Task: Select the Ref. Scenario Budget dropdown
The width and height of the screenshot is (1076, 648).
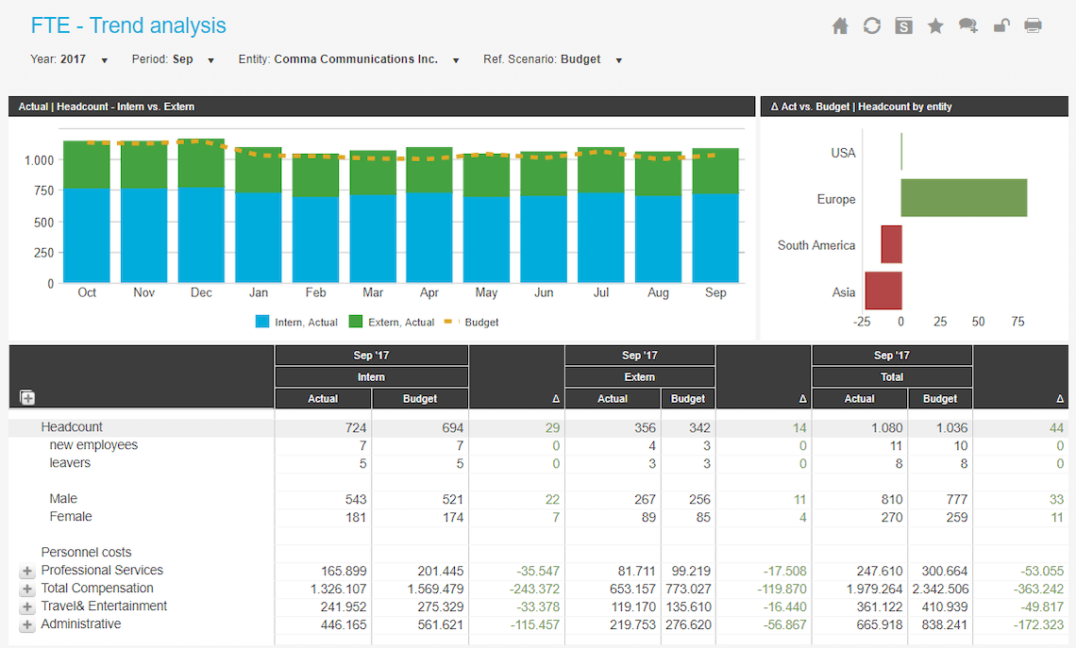Action: [x=553, y=59]
